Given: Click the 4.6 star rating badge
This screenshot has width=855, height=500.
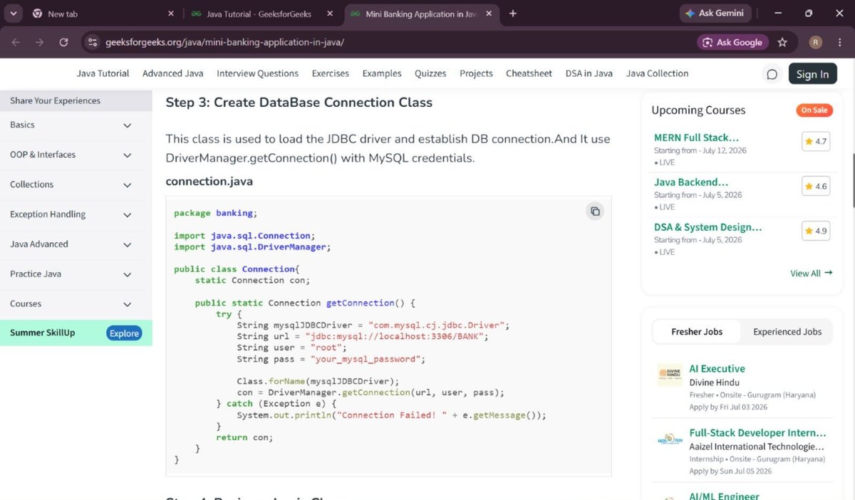Looking at the screenshot, I should [x=816, y=187].
